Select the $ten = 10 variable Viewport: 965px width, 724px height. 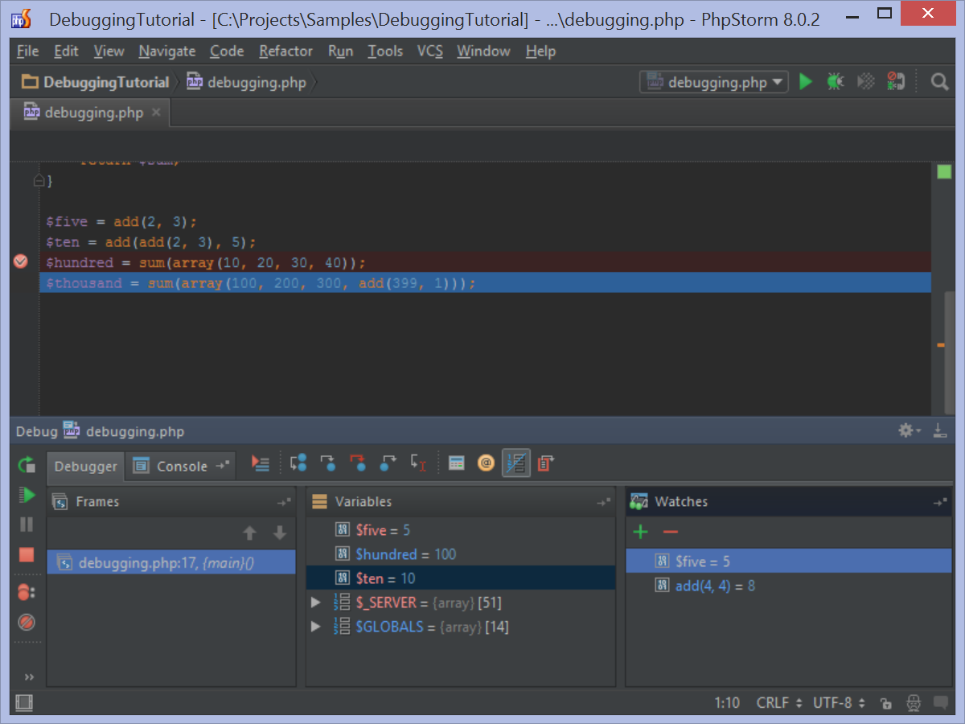pos(461,578)
